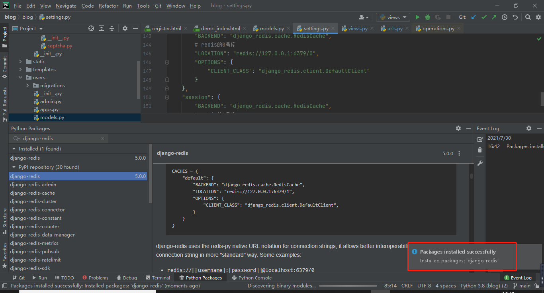This screenshot has width=544, height=293.
Task: Close the settings.py editor tab
Action: click(x=333, y=29)
